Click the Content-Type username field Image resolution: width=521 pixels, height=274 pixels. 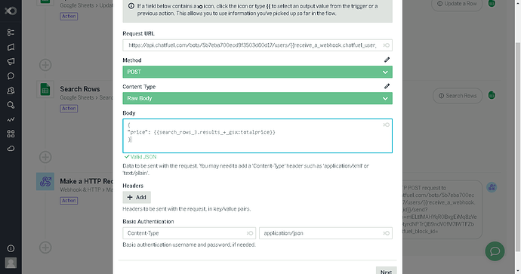click(x=189, y=233)
